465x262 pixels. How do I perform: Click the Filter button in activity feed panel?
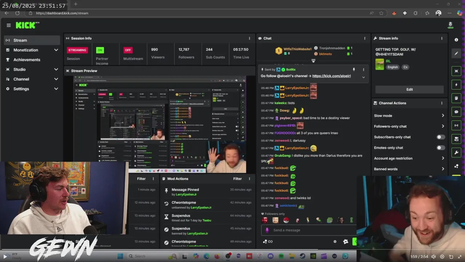point(141,179)
